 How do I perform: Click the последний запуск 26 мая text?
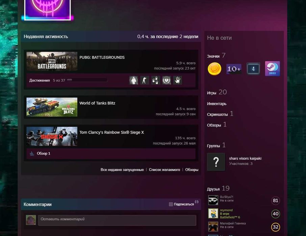(x=174, y=143)
